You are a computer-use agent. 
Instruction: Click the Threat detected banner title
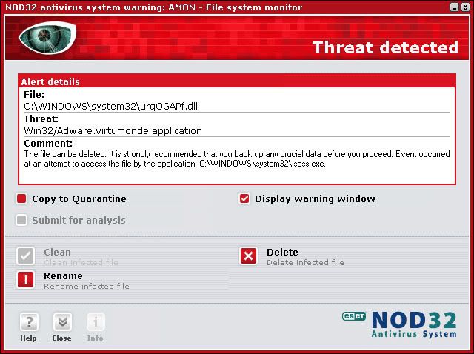[x=385, y=47]
